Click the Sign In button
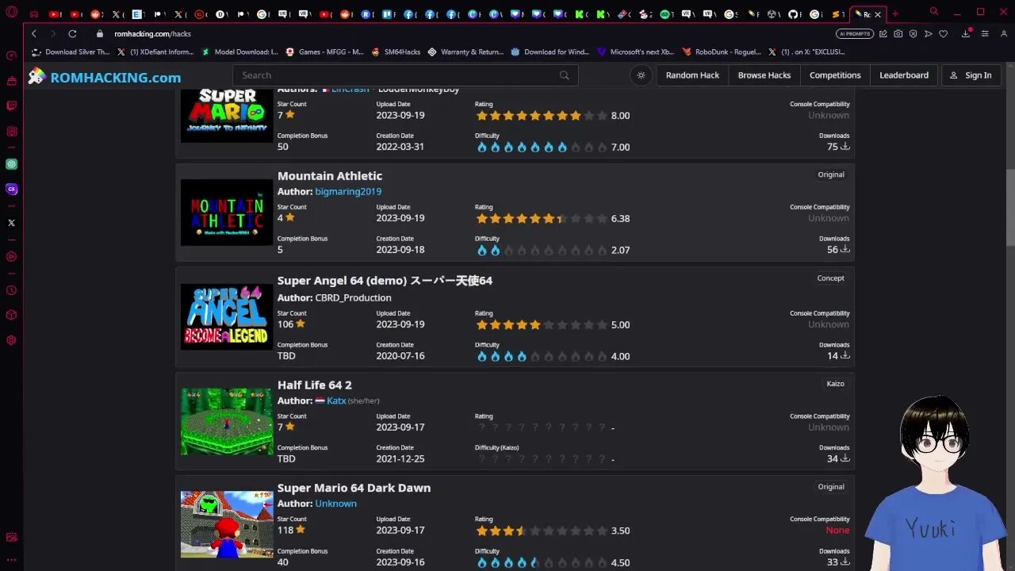Screen dimensions: 1015x571 click(971, 75)
